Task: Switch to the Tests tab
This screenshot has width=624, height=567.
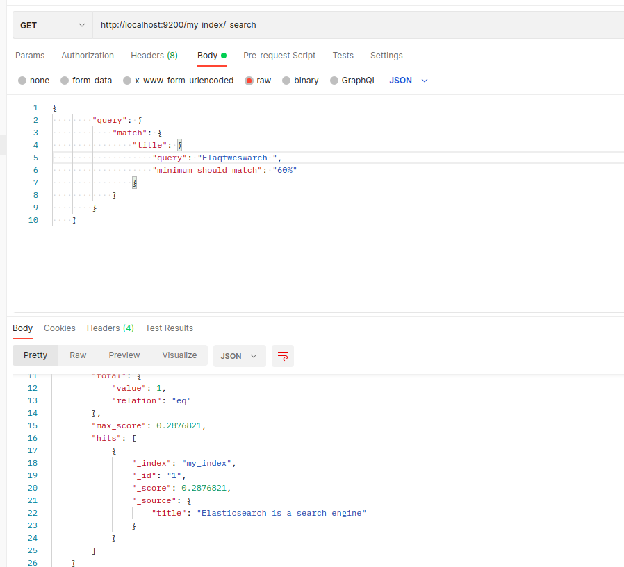Action: [343, 56]
